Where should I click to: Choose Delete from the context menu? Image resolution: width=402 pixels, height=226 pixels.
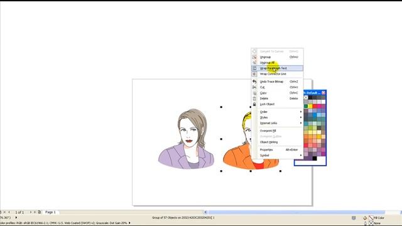point(278,99)
